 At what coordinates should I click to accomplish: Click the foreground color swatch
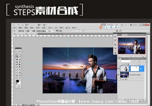(17, 81)
